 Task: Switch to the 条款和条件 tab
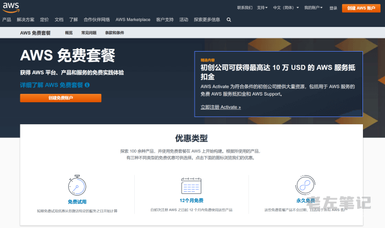(114, 33)
